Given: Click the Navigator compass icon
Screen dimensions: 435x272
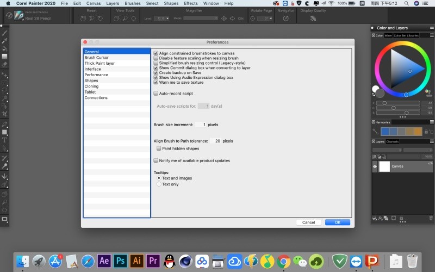Looking at the screenshot, I should (x=285, y=18).
